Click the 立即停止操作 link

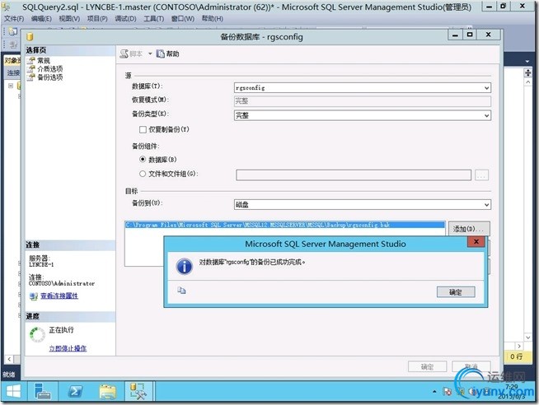click(68, 348)
